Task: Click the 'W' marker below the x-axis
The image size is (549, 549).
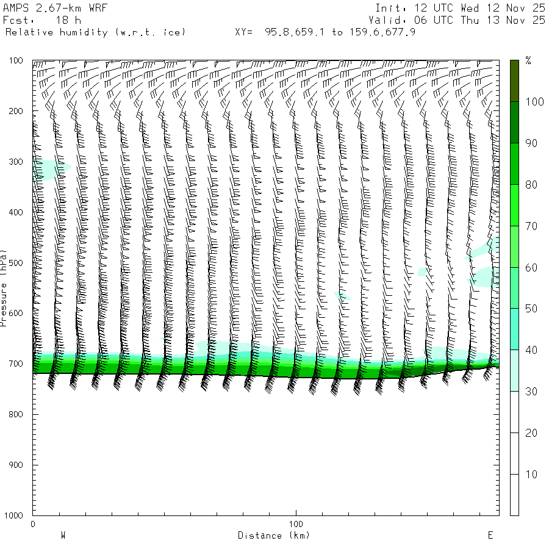Action: tap(63, 536)
